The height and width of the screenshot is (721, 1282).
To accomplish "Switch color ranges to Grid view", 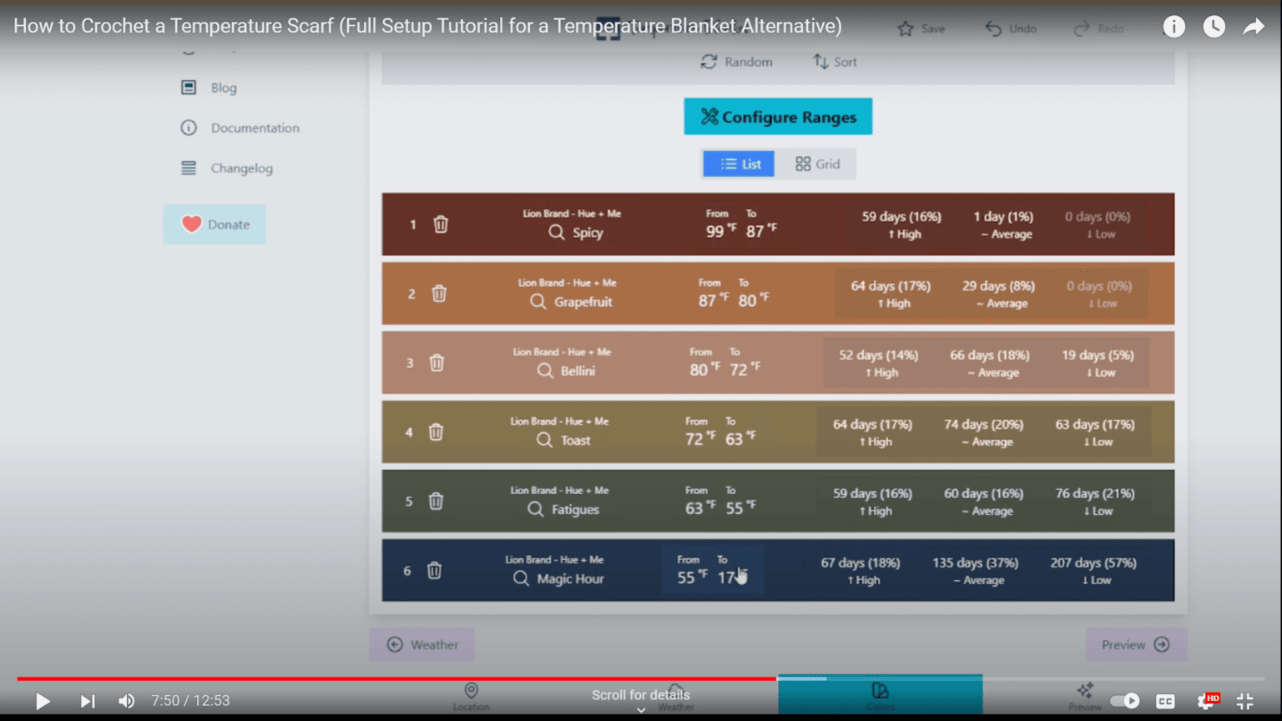I will click(x=817, y=164).
